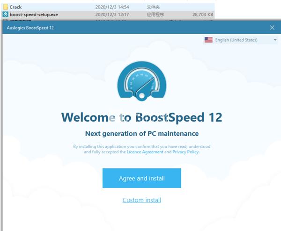Image resolution: width=281 pixels, height=231 pixels.
Task: Click the 2020/12/3 12:17 date entry
Action: 112,14
